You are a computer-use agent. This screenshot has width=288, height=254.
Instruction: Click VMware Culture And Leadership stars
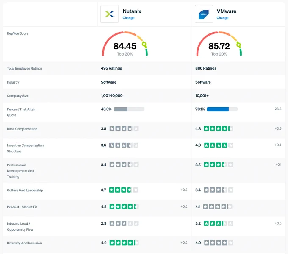coord(219,190)
